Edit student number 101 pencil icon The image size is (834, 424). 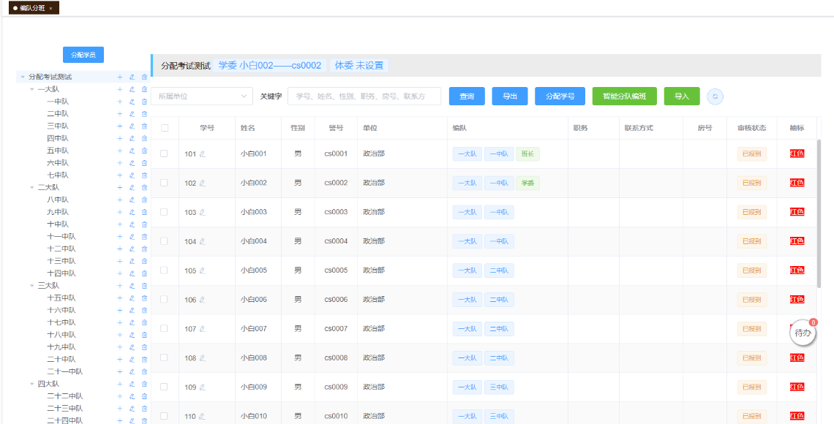point(202,154)
